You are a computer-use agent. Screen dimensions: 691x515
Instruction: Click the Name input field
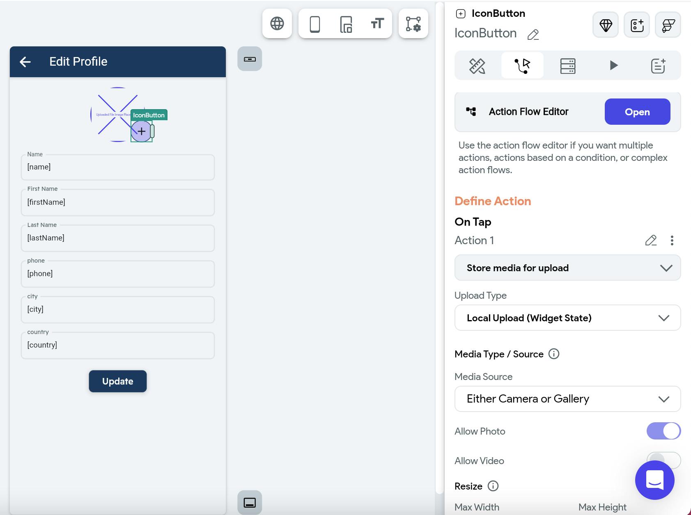[x=118, y=167]
